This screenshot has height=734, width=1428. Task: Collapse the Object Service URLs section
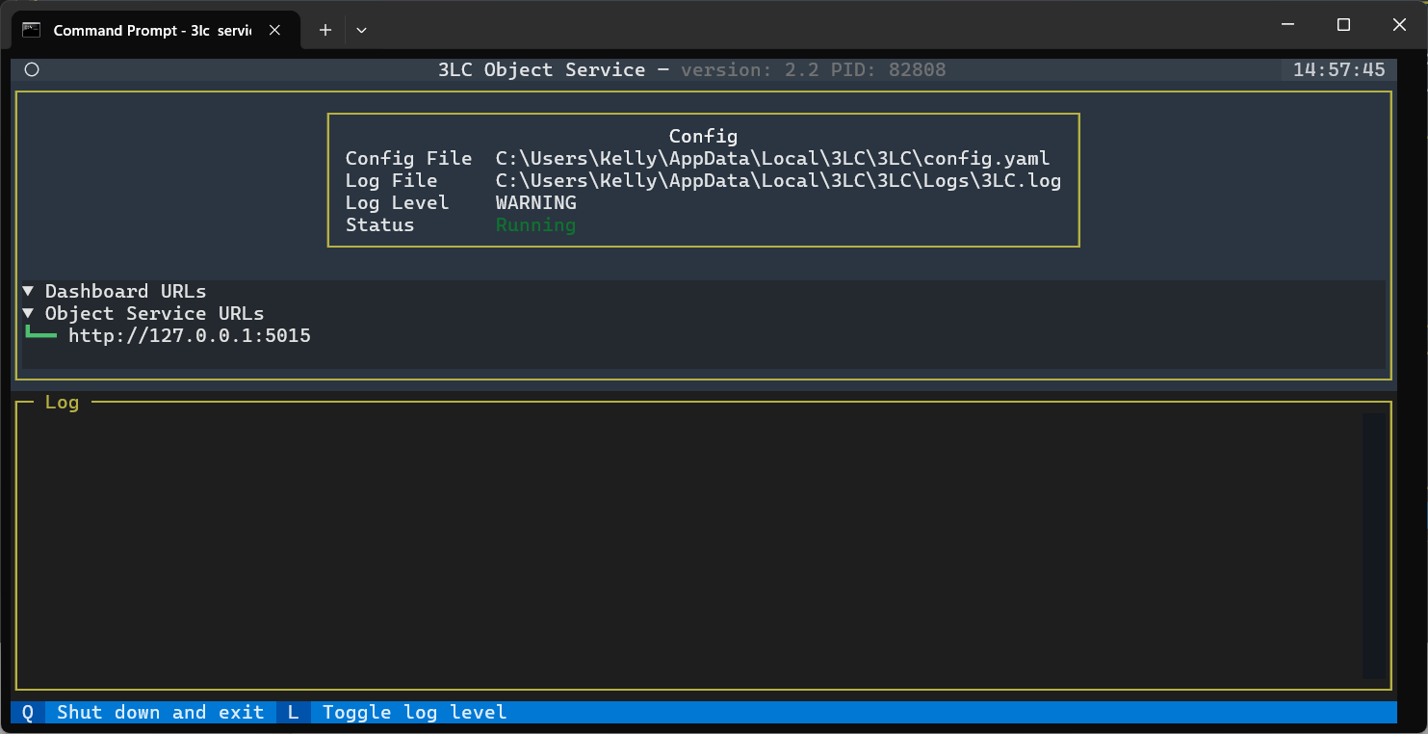click(x=28, y=313)
